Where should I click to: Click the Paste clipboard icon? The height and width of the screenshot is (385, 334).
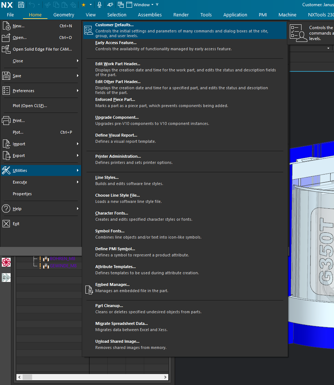click(65, 5)
